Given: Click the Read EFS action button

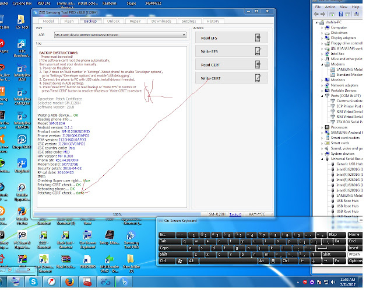Looking at the screenshot, I should (x=231, y=38).
